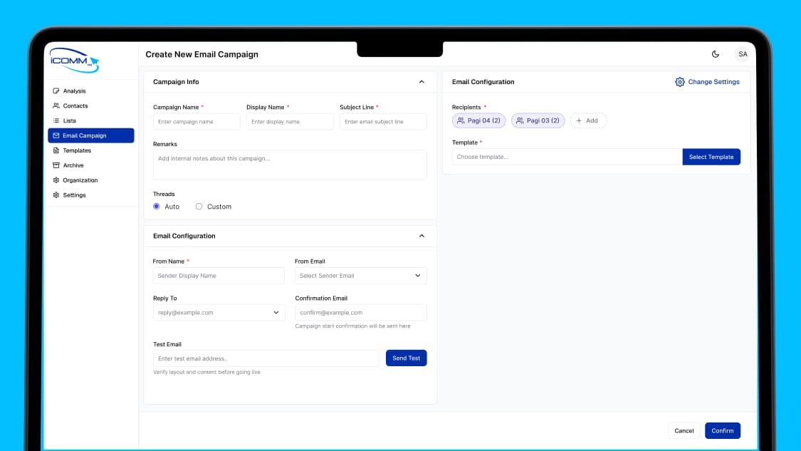
Task: Collapse the Campaign Info section
Action: click(422, 82)
